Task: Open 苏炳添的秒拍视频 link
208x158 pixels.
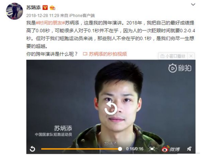Action: tap(108, 54)
